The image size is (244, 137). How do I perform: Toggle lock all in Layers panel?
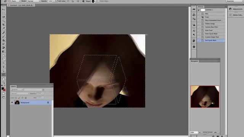coord(26,98)
